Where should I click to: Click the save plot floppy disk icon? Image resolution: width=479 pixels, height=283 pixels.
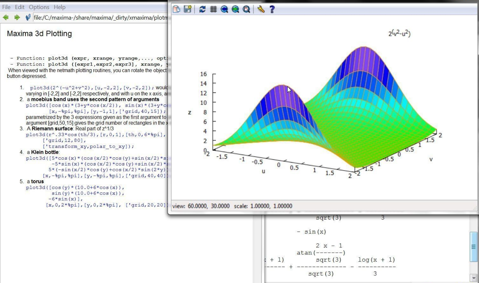coord(187,9)
